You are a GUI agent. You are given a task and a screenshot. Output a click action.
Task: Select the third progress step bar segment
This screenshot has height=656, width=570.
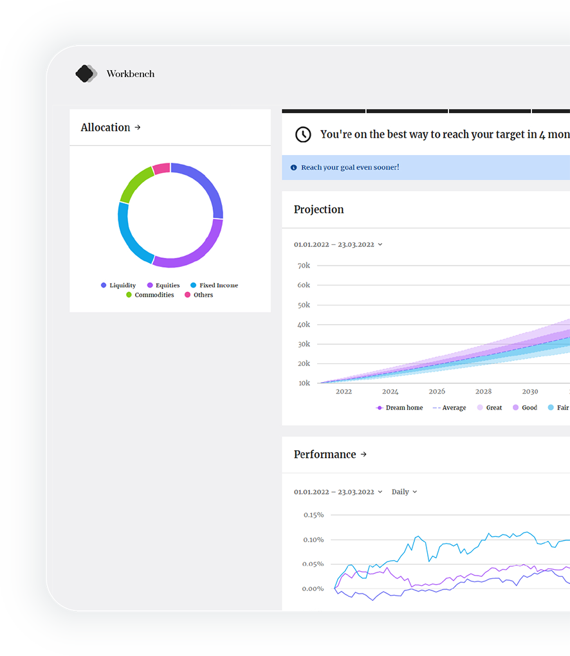coord(490,111)
